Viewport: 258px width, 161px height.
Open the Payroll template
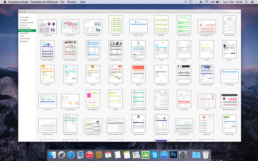[207, 101]
